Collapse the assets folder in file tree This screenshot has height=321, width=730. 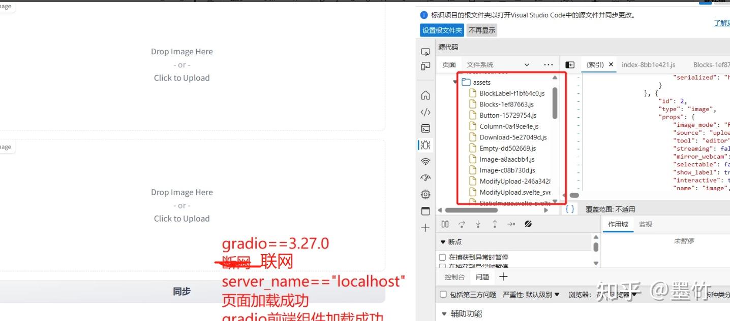pyautogui.click(x=455, y=82)
